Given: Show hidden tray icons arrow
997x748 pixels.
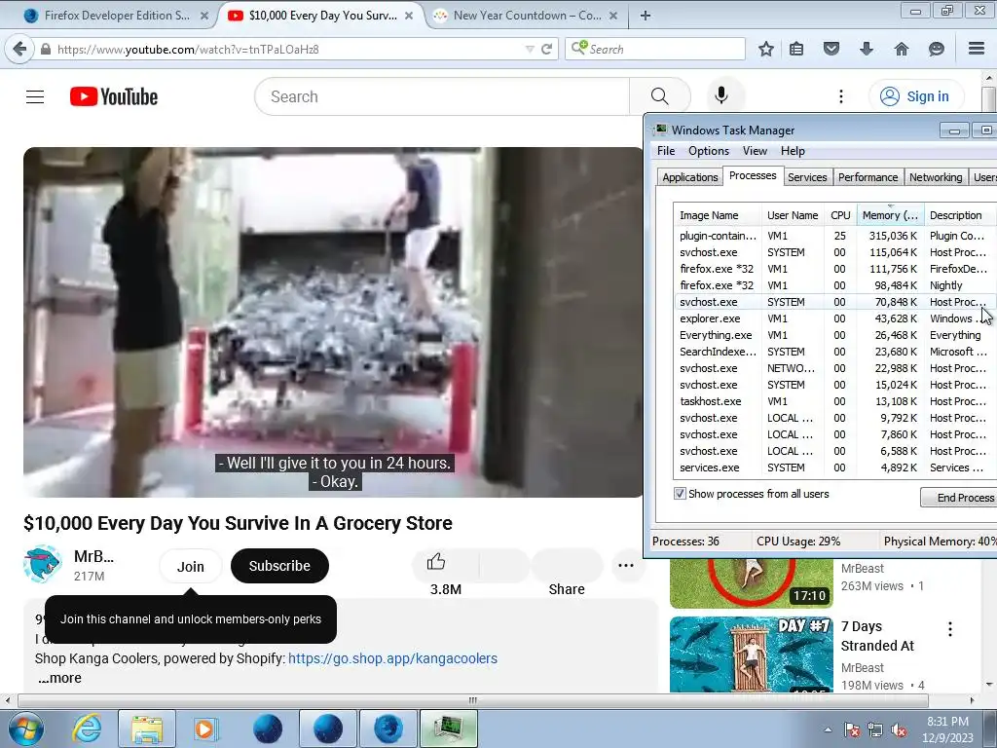Looking at the screenshot, I should pyautogui.click(x=828, y=730).
